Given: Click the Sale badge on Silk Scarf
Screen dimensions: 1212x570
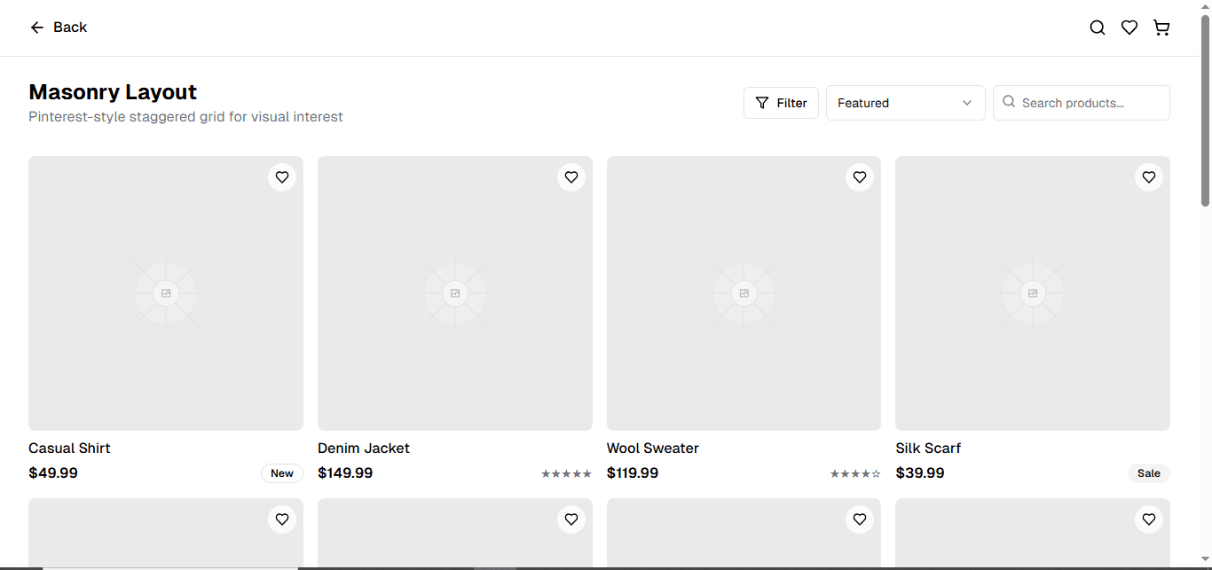Looking at the screenshot, I should pyautogui.click(x=1149, y=473).
